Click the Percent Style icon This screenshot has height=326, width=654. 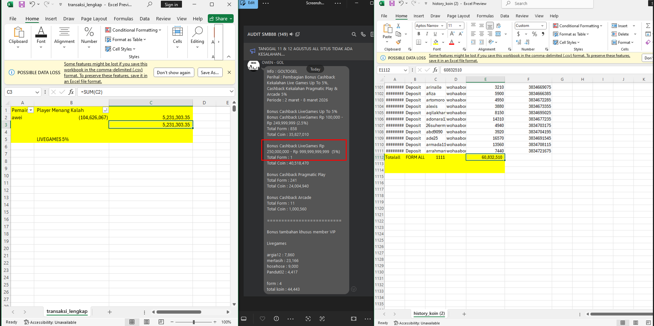click(x=534, y=34)
